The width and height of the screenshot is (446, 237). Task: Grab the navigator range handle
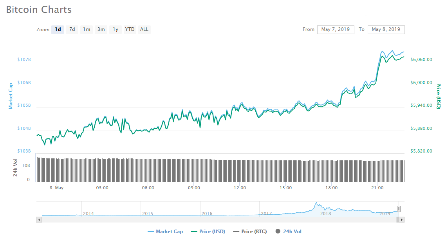(399, 209)
